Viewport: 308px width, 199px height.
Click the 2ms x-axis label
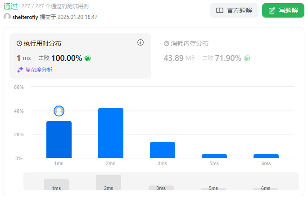[110, 163]
